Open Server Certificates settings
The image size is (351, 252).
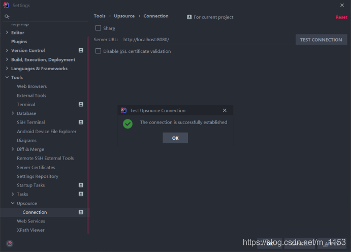pos(36,167)
